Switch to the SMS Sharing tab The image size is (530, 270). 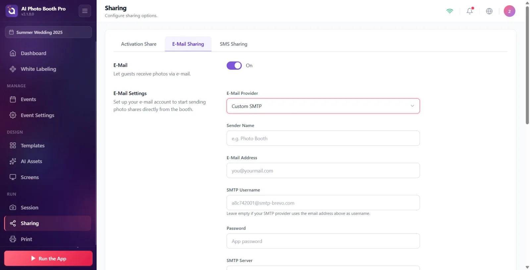tap(234, 44)
